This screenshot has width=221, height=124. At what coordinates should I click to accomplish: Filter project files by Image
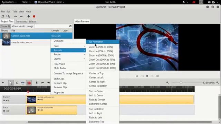pos(30,26)
